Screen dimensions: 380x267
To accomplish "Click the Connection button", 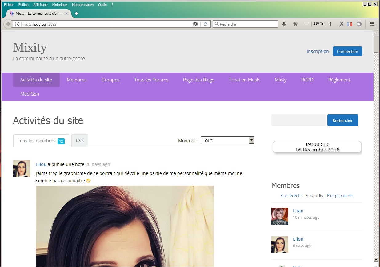I will click(x=347, y=51).
